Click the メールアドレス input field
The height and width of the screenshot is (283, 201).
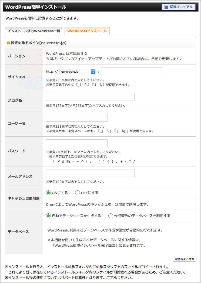pyautogui.click(x=90, y=173)
